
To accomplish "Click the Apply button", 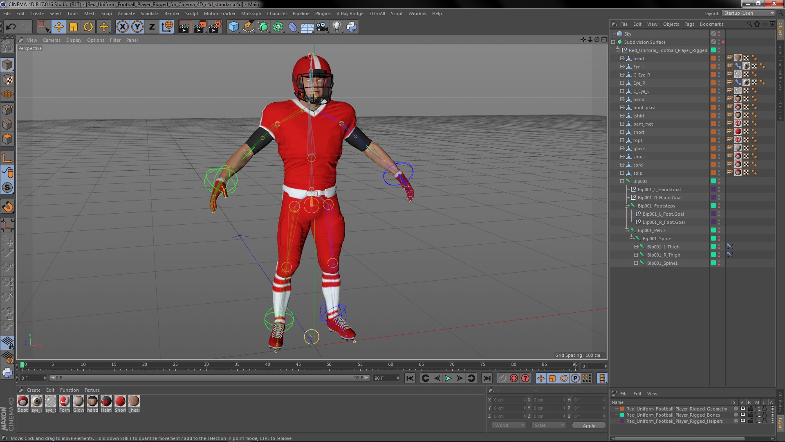I will (589, 426).
